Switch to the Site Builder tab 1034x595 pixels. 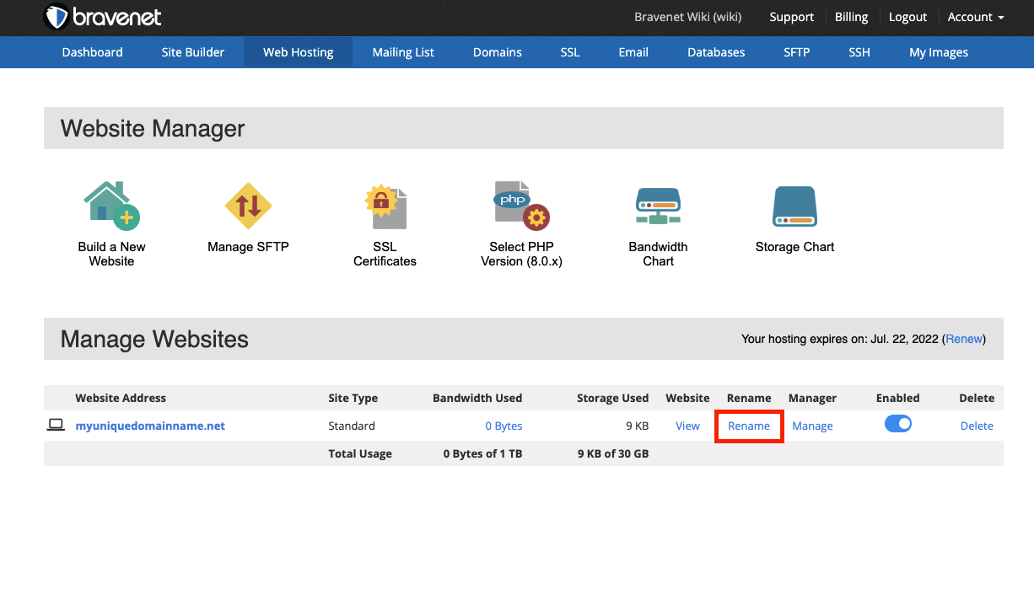[x=193, y=52]
